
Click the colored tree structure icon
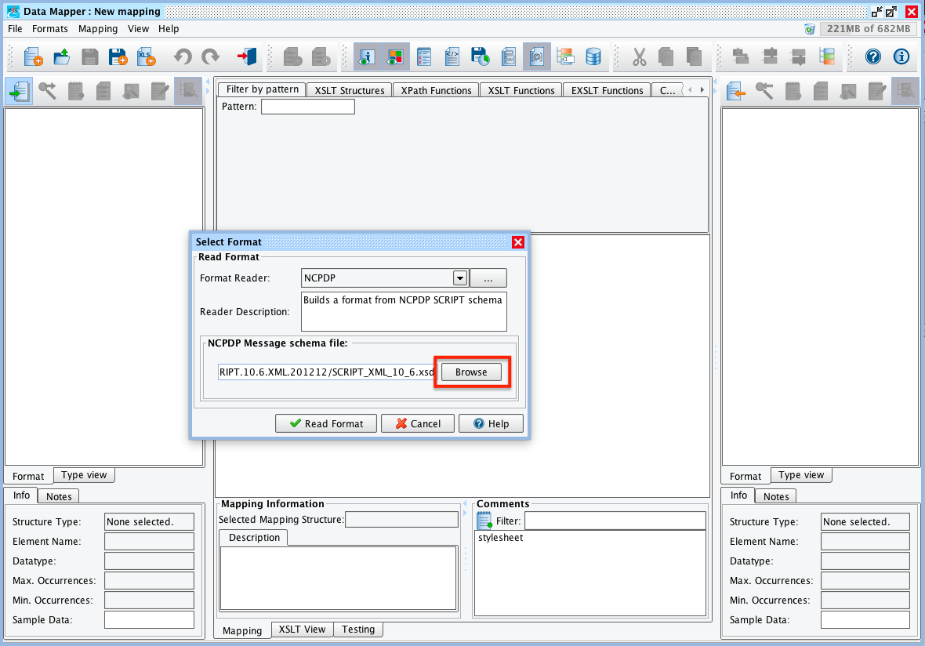pyautogui.click(x=826, y=56)
